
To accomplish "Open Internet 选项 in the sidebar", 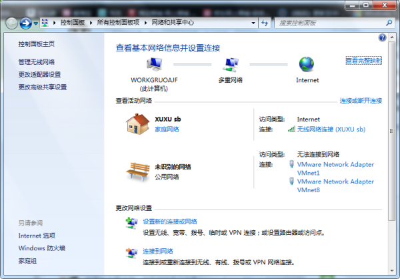I will coord(37,236).
